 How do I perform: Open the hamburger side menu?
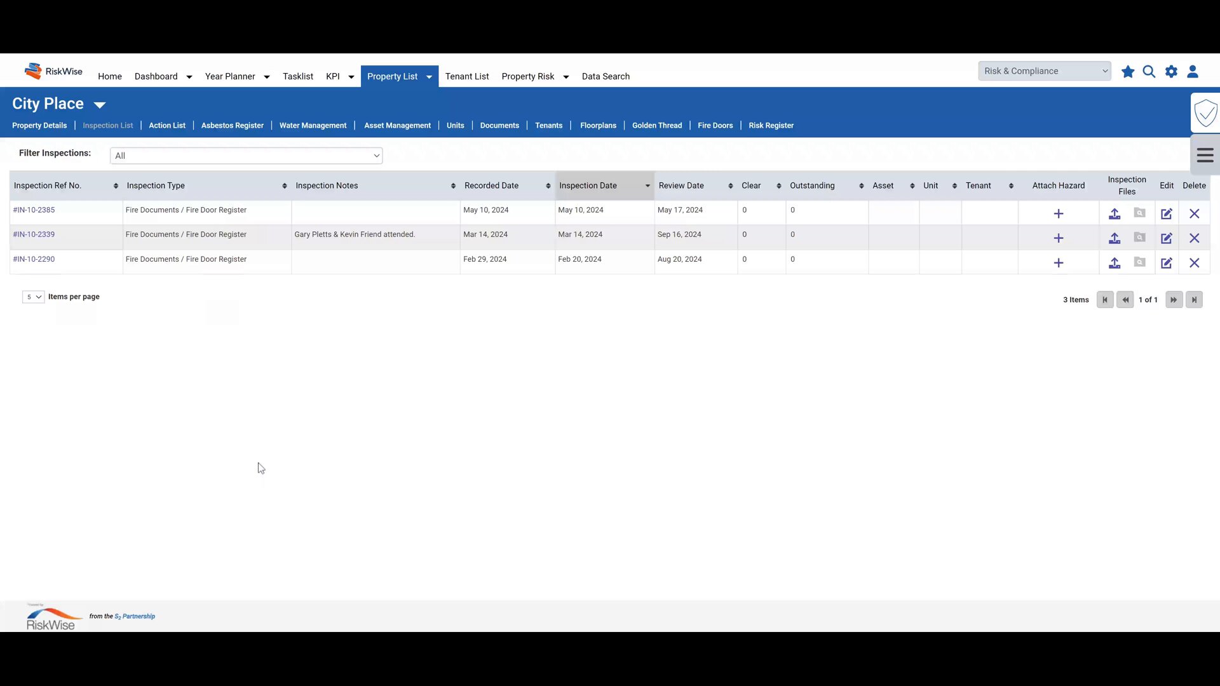pos(1205,156)
